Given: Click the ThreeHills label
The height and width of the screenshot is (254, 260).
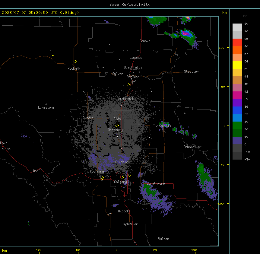Looking at the screenshot, I should (162, 126).
